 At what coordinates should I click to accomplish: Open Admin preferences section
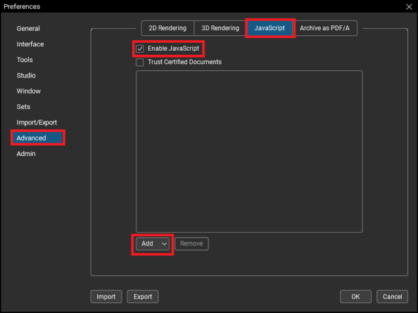26,154
